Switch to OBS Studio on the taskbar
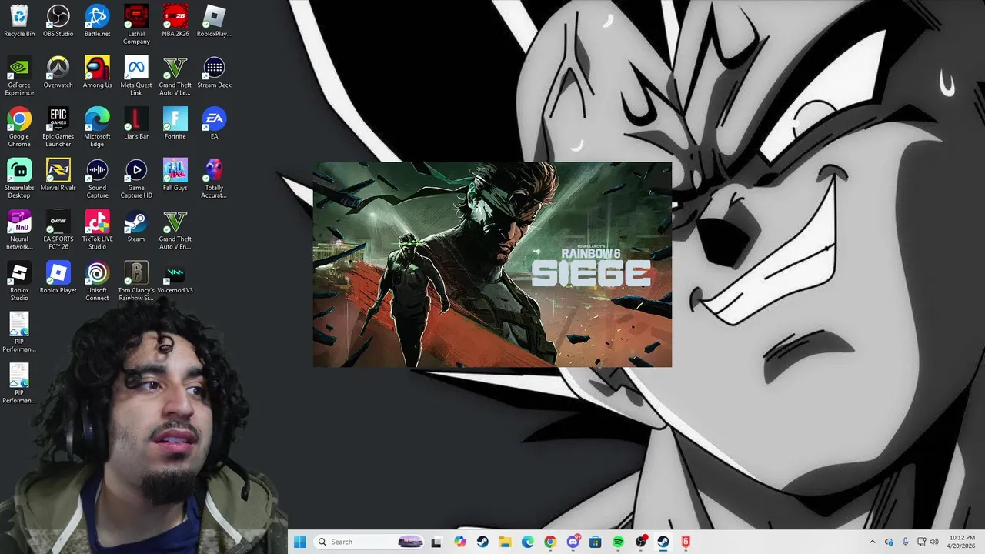This screenshot has height=554, width=985. tap(641, 542)
